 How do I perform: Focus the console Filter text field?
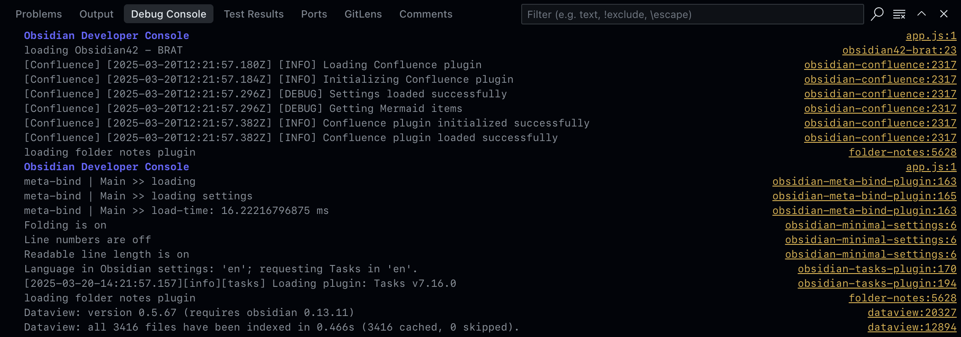[692, 15]
